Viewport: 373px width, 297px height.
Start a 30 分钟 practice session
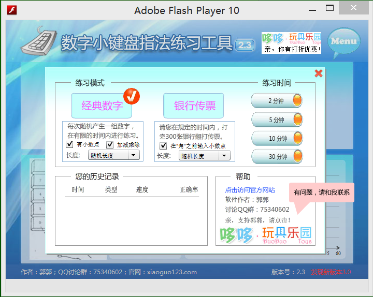tap(277, 156)
